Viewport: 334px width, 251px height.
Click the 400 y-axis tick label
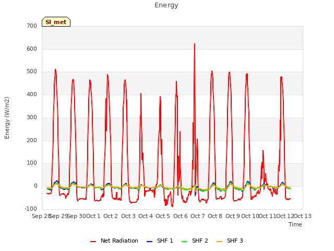(32, 94)
